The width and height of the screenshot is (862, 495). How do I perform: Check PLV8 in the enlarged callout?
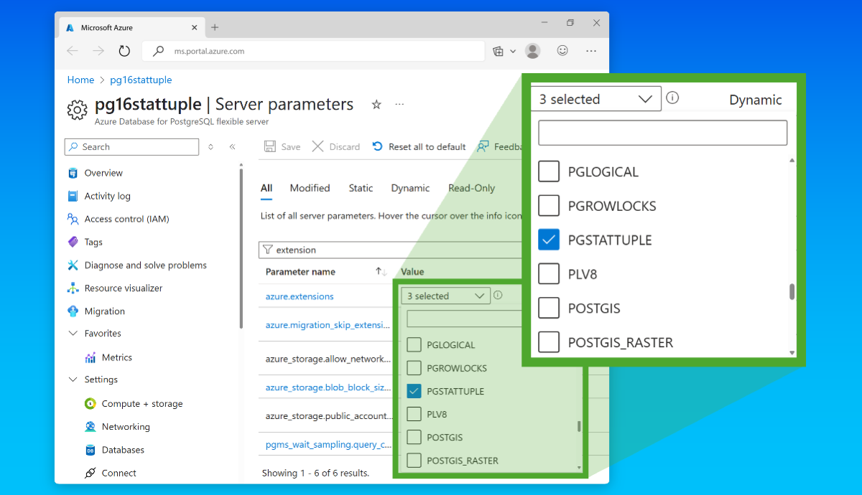click(549, 274)
